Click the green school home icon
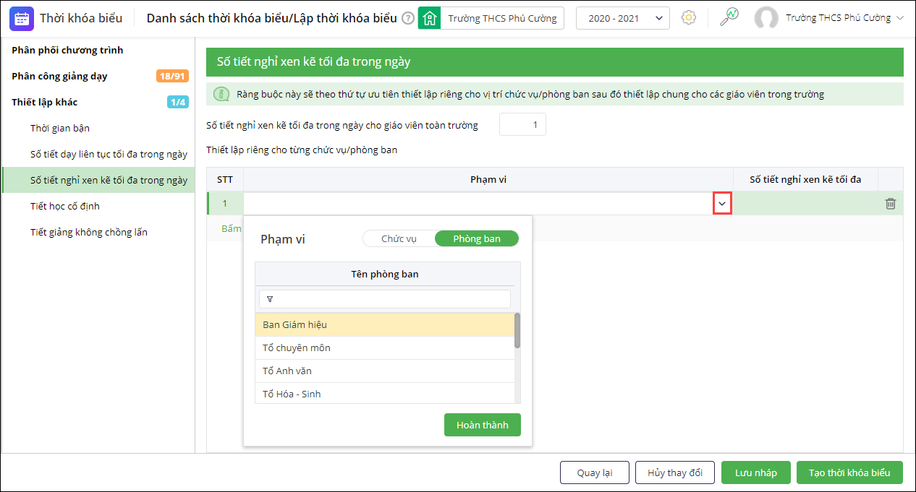Screen dimensions: 916x492 pyautogui.click(x=430, y=18)
